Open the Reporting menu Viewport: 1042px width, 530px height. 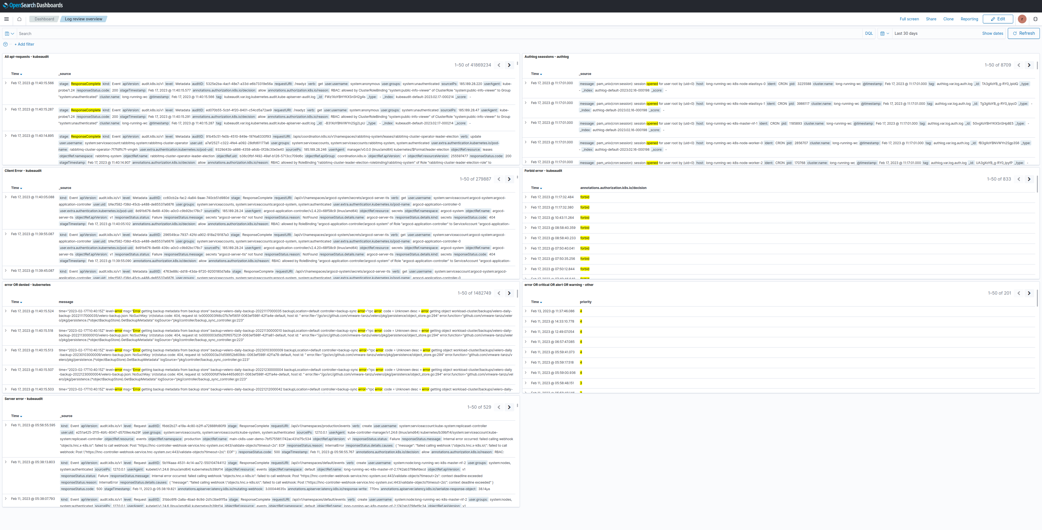point(969,19)
